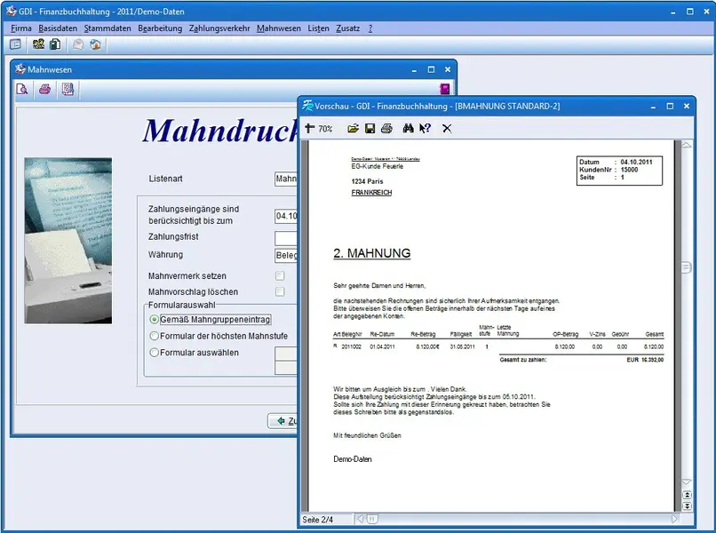Click the preview vertical scrollbar thumb
The image size is (716, 533).
pyautogui.click(x=686, y=267)
